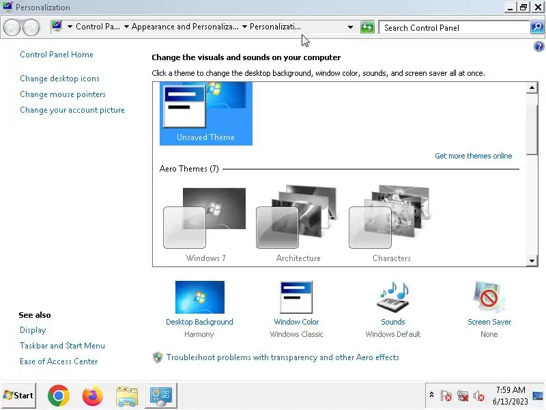Click the Forward navigation button

(x=31, y=27)
